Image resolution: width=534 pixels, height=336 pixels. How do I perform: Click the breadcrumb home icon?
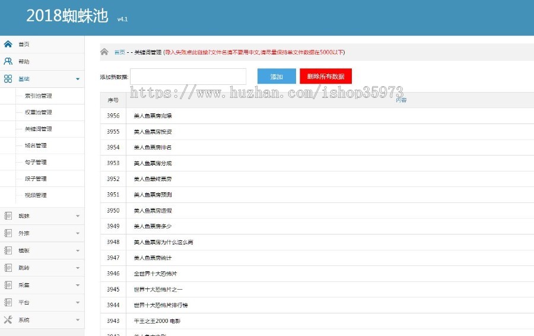[x=104, y=52]
